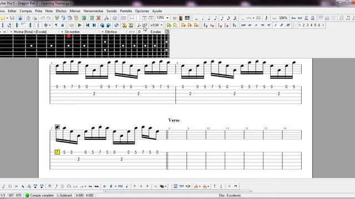The width and height of the screenshot is (355, 199).
Task: Start playback with the green play button
Action: tap(80, 25)
